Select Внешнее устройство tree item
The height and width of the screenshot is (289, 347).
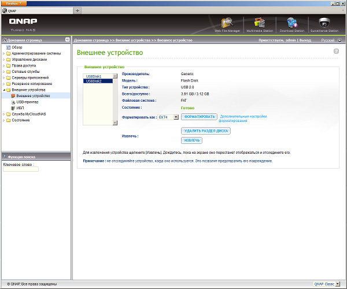point(33,96)
